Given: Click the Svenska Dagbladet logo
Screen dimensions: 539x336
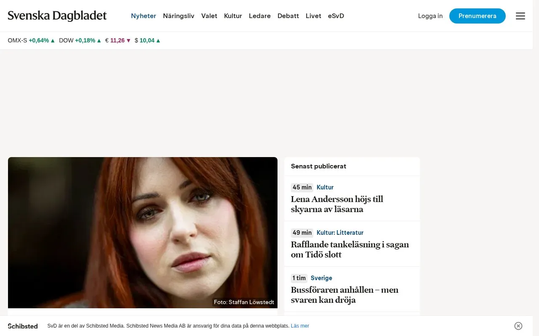Looking at the screenshot, I should tap(57, 16).
